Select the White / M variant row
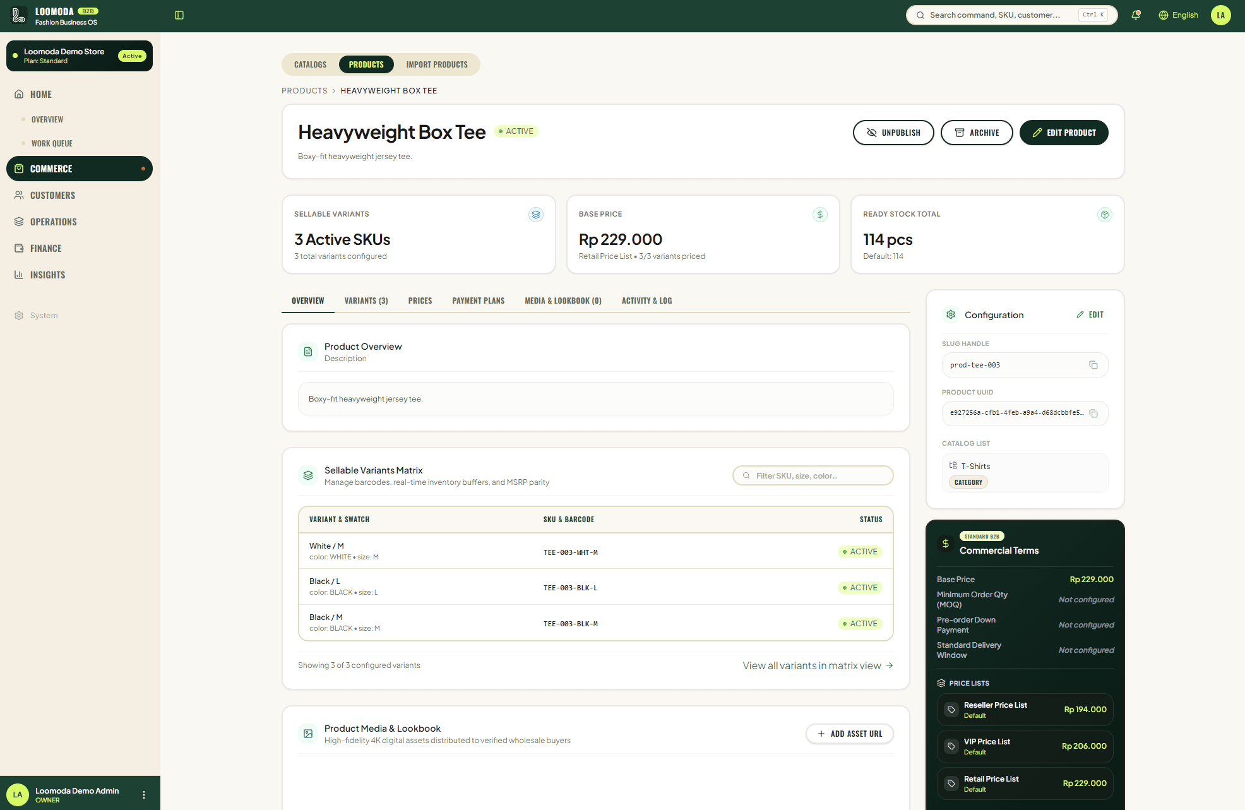1245x810 pixels. click(x=596, y=551)
